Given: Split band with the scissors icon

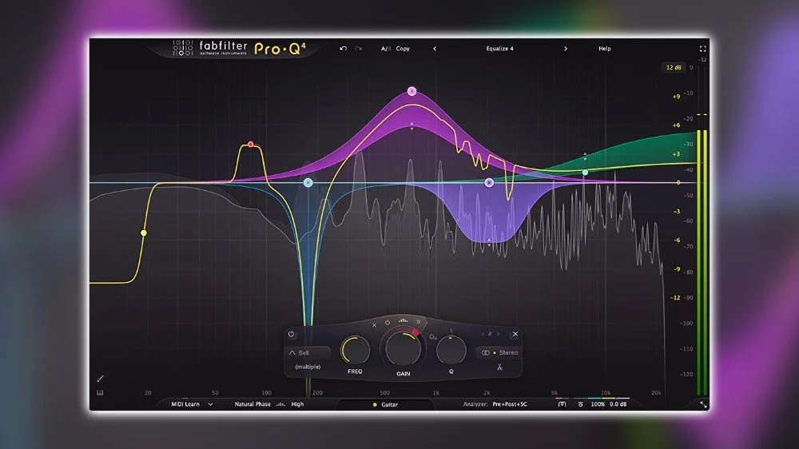Looking at the screenshot, I should [499, 367].
